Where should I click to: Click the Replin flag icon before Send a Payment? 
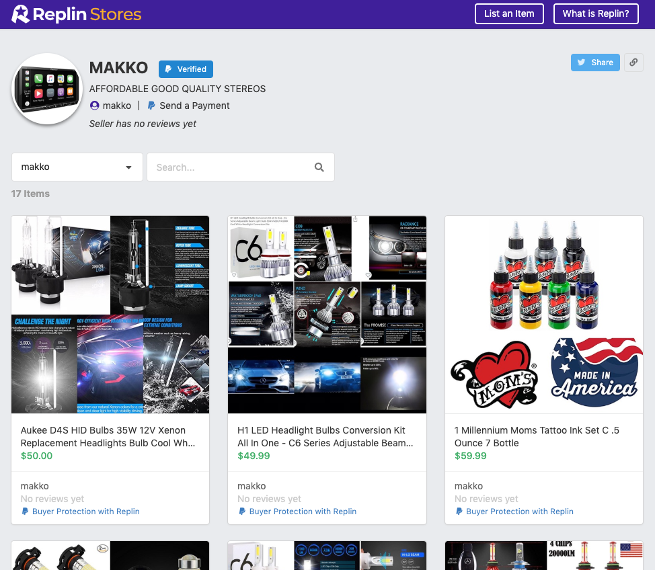[151, 106]
